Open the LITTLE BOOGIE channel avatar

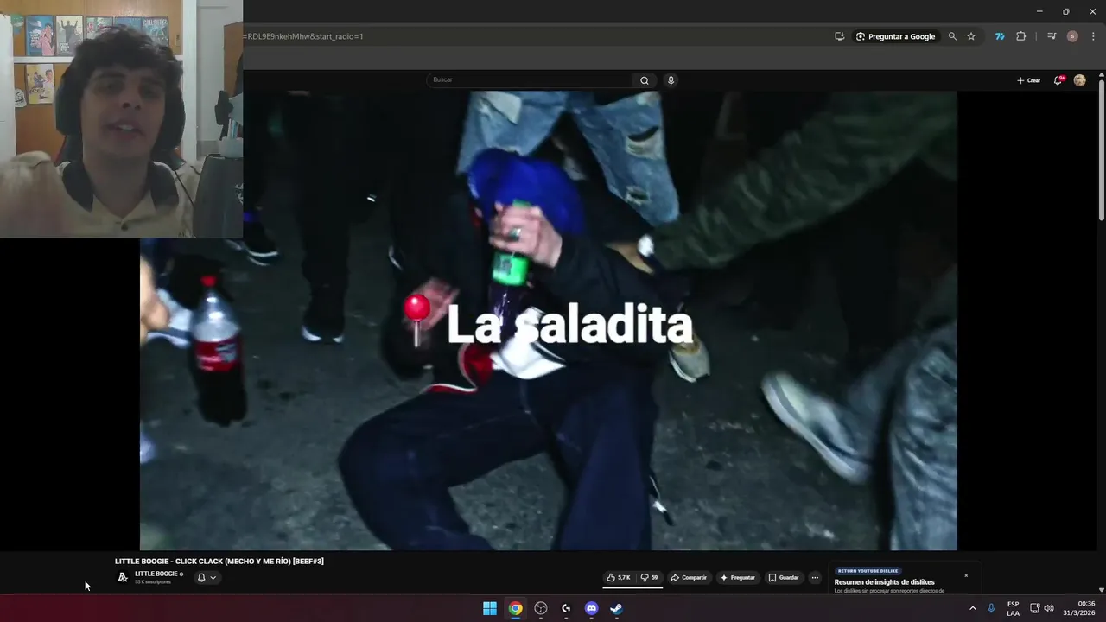point(123,577)
